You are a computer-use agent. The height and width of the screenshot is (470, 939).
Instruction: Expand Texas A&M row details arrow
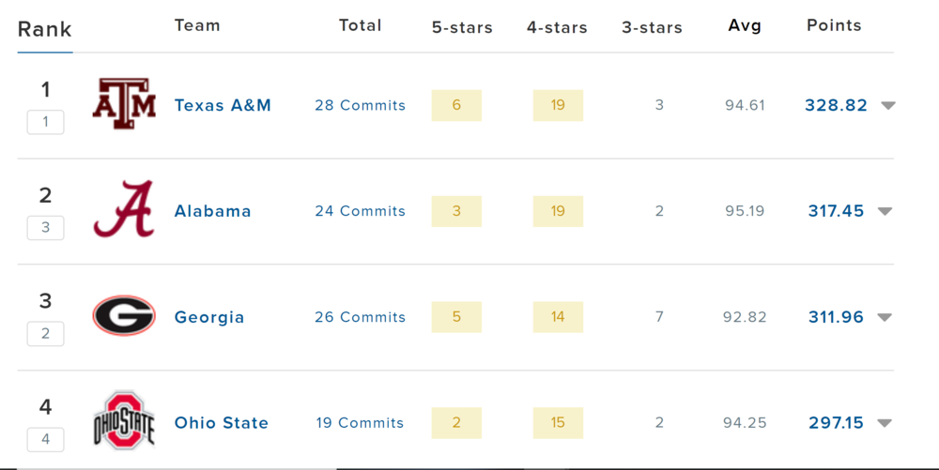888,106
